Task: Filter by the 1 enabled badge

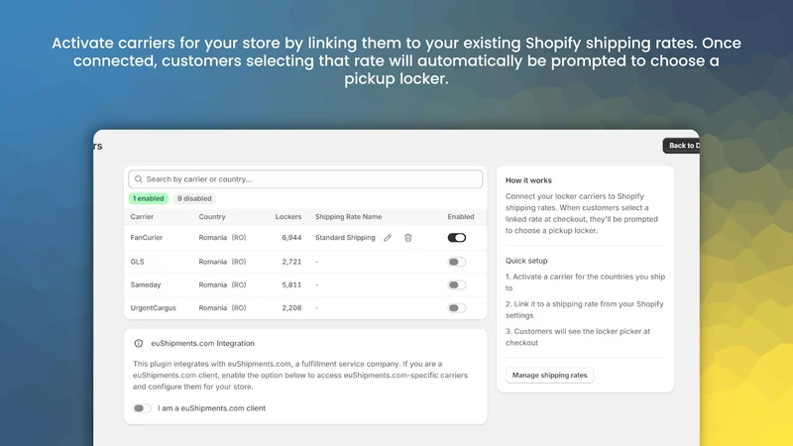Action: tap(148, 199)
